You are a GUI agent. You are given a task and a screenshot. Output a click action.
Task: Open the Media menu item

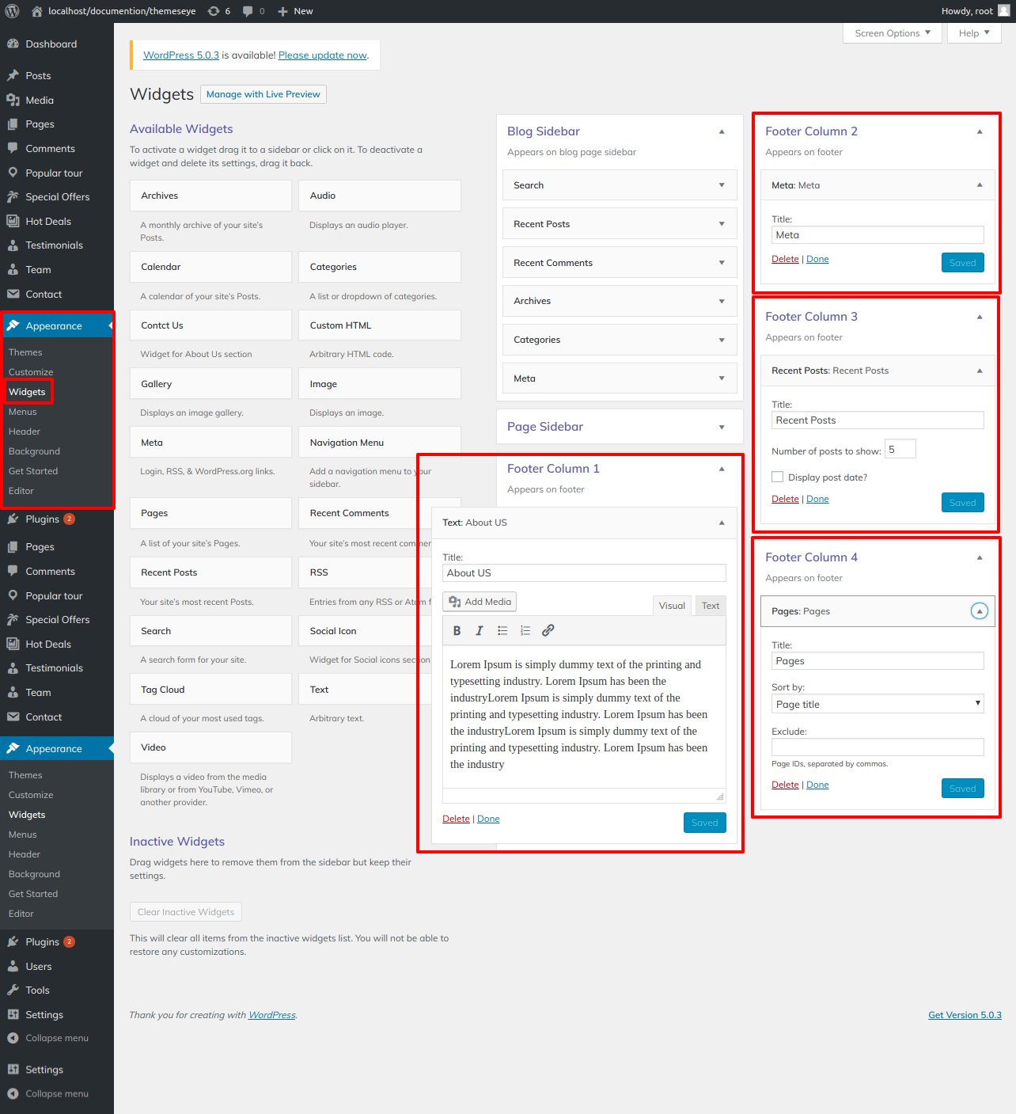pyautogui.click(x=40, y=101)
